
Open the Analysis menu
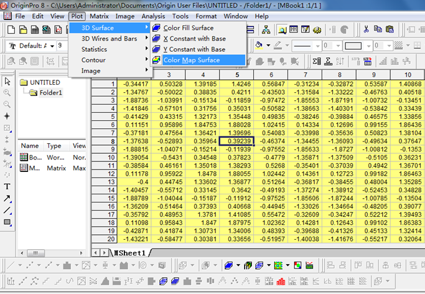[153, 16]
